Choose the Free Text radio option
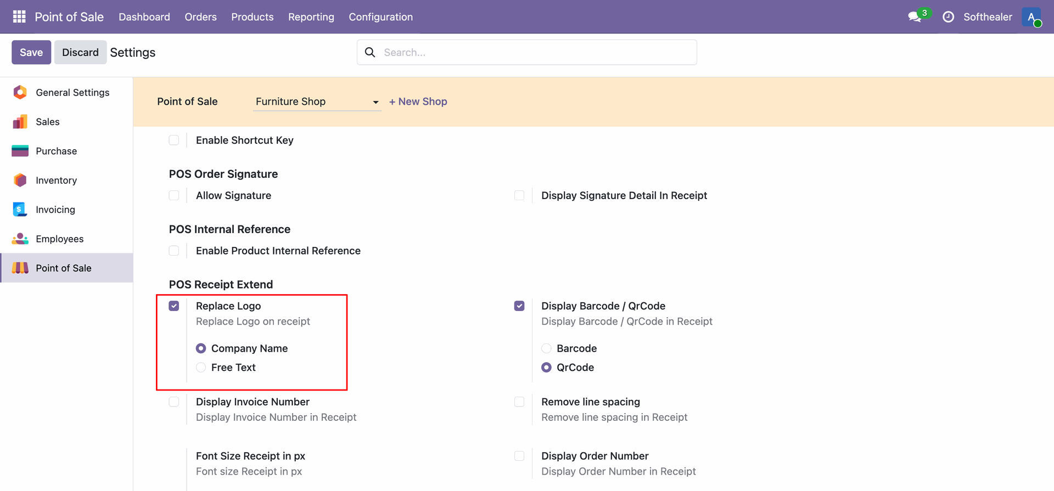This screenshot has height=491, width=1054. pos(201,368)
